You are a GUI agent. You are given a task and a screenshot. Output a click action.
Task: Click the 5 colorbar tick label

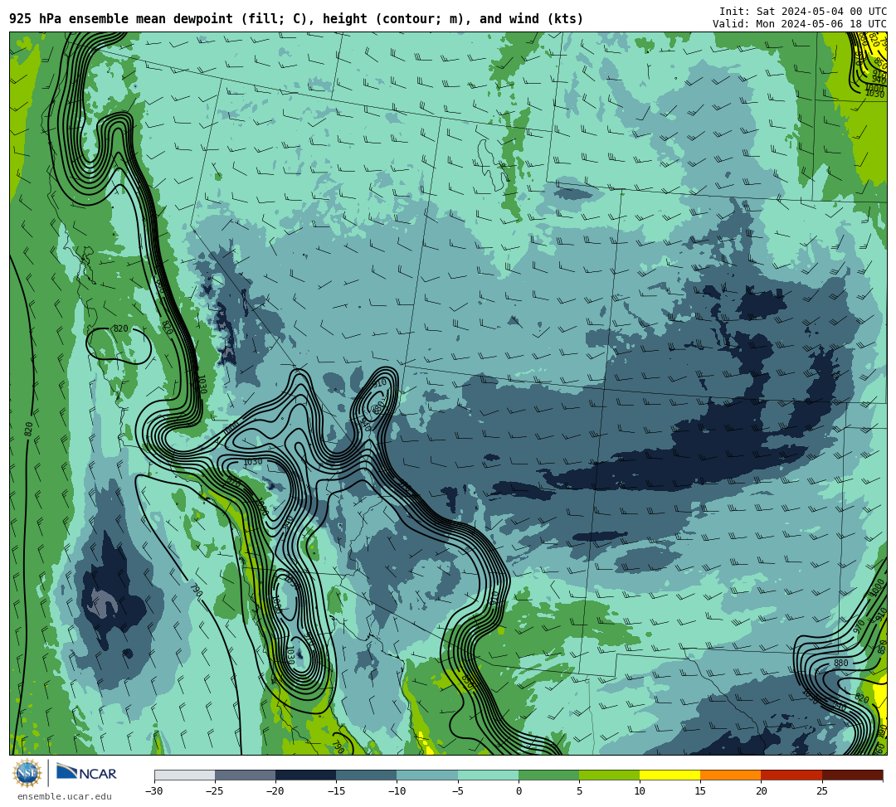pos(579,791)
